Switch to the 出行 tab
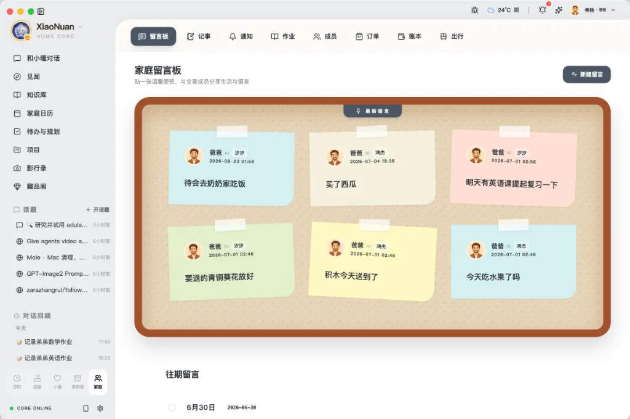 click(452, 36)
